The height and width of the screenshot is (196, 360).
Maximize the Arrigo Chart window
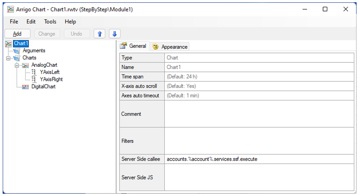pos(325,9)
